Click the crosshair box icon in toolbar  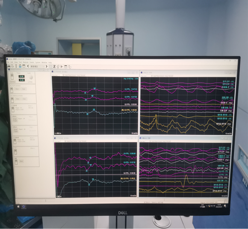point(51,66)
